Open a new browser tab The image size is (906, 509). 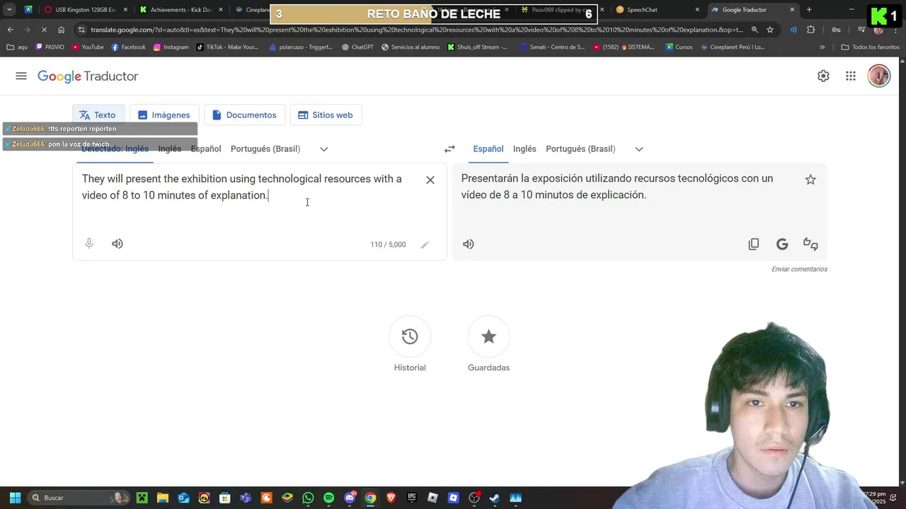[x=809, y=10]
